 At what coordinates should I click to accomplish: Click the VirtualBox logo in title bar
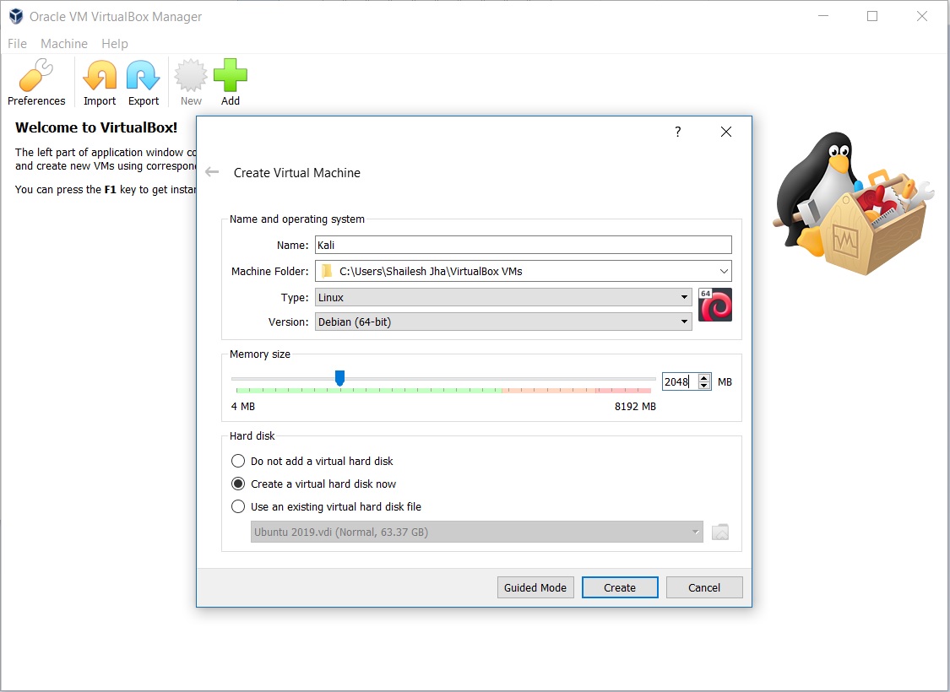pos(16,16)
